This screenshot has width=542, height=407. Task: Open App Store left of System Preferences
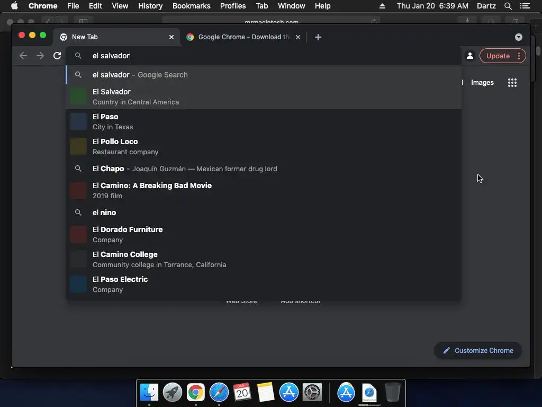point(288,392)
